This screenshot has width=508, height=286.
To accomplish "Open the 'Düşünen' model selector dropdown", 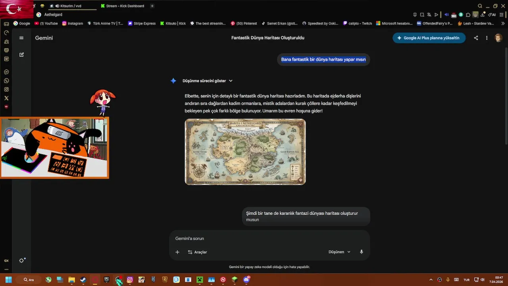I will pyautogui.click(x=339, y=252).
